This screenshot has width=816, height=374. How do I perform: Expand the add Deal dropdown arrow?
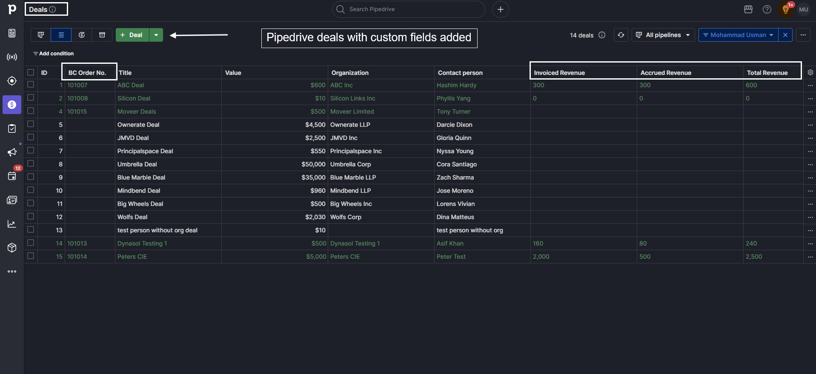(x=156, y=35)
